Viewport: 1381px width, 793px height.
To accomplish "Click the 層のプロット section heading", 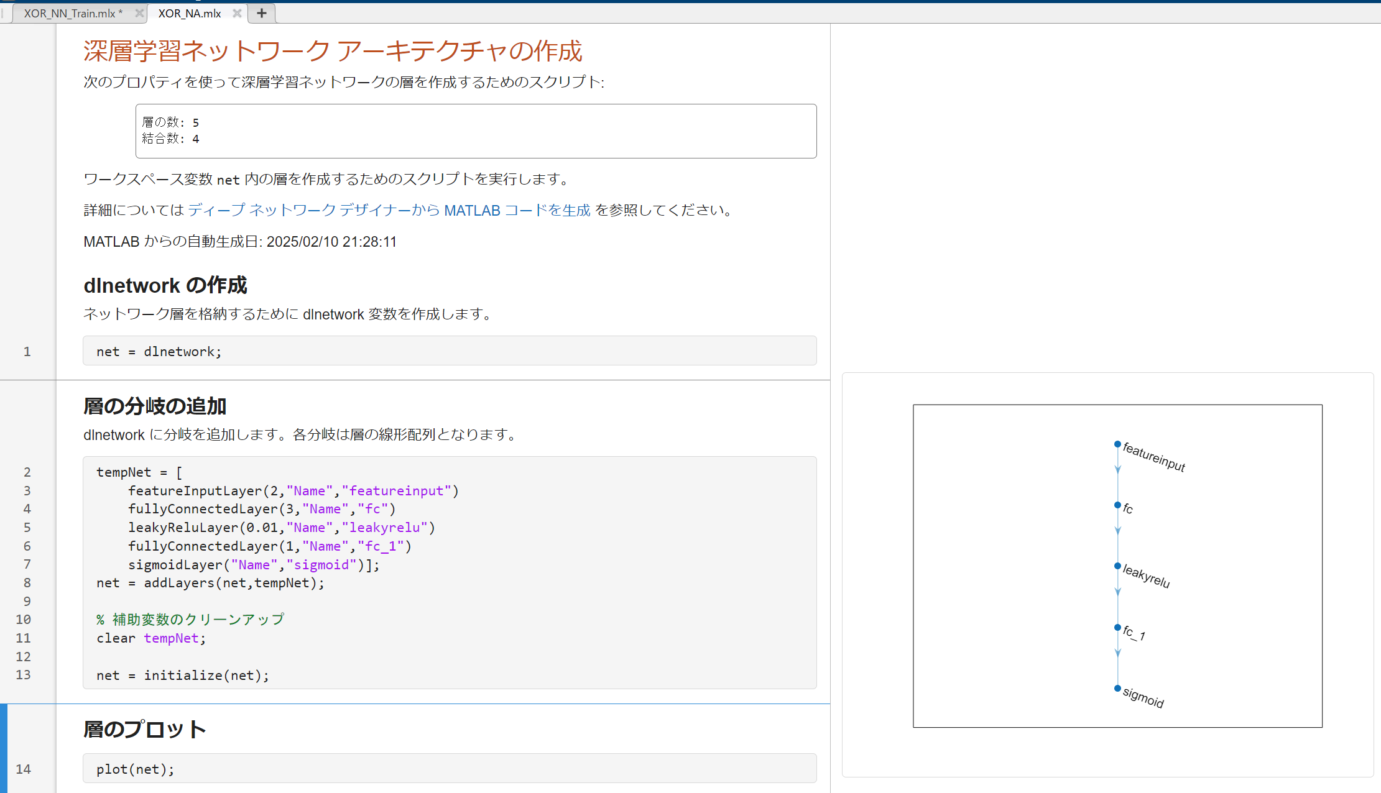I will click(144, 729).
